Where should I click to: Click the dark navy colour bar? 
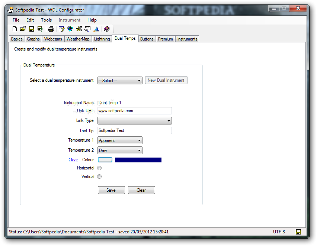tap(138, 160)
